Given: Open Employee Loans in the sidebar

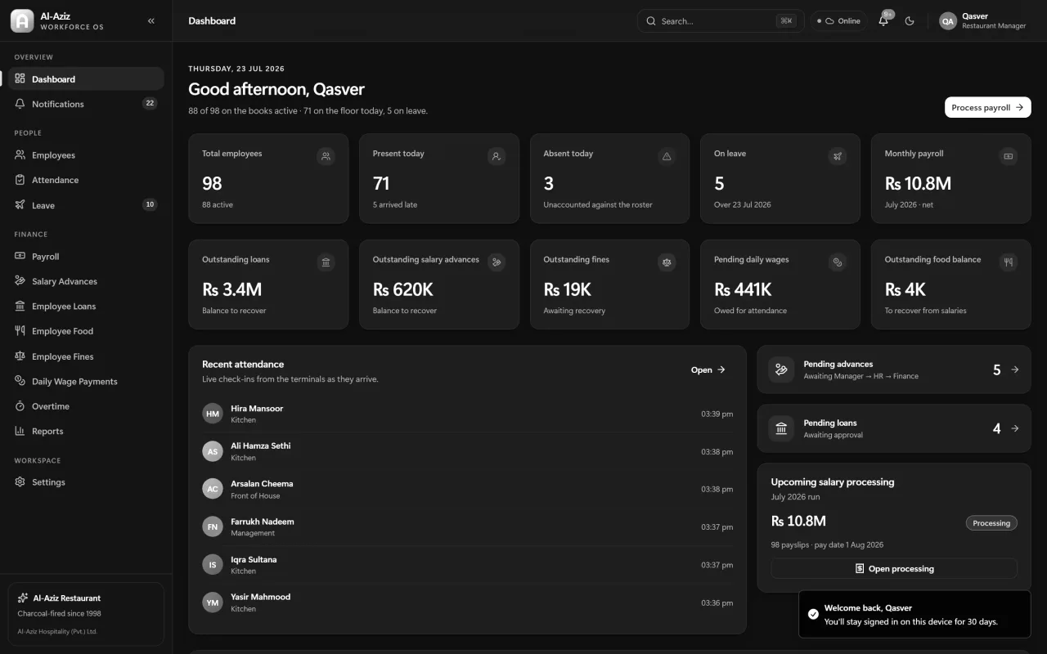Looking at the screenshot, I should (85, 307).
